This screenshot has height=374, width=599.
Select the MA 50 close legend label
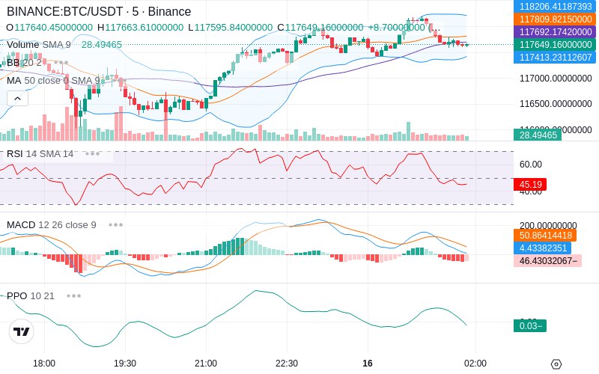tap(53, 81)
